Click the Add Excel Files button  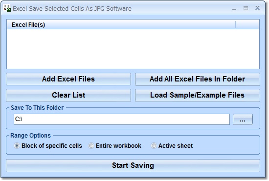pyautogui.click(x=68, y=79)
